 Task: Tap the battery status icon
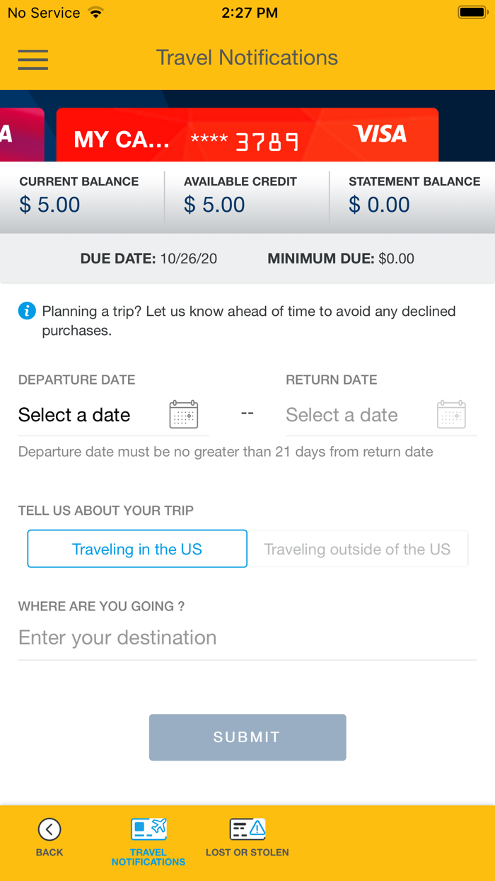tap(472, 13)
